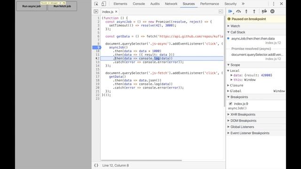Click line number 17 in the gutter

(97, 77)
